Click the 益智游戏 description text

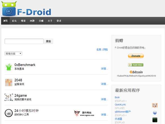pos(19,84)
